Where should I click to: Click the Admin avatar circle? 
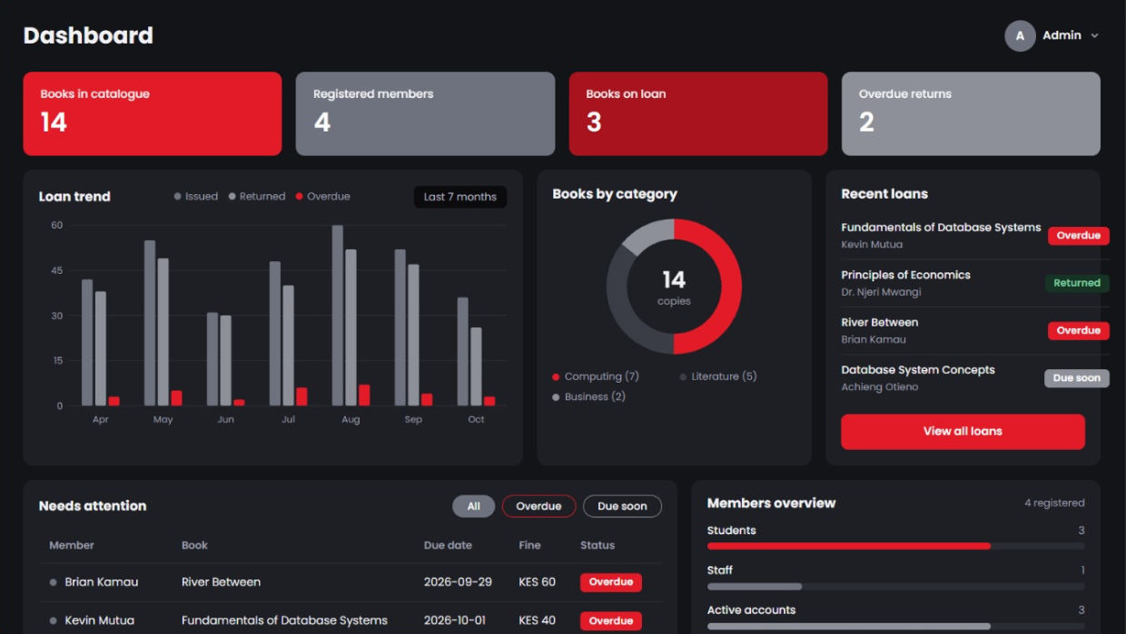click(x=1020, y=35)
